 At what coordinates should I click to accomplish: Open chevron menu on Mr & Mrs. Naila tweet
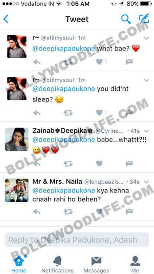147,182
